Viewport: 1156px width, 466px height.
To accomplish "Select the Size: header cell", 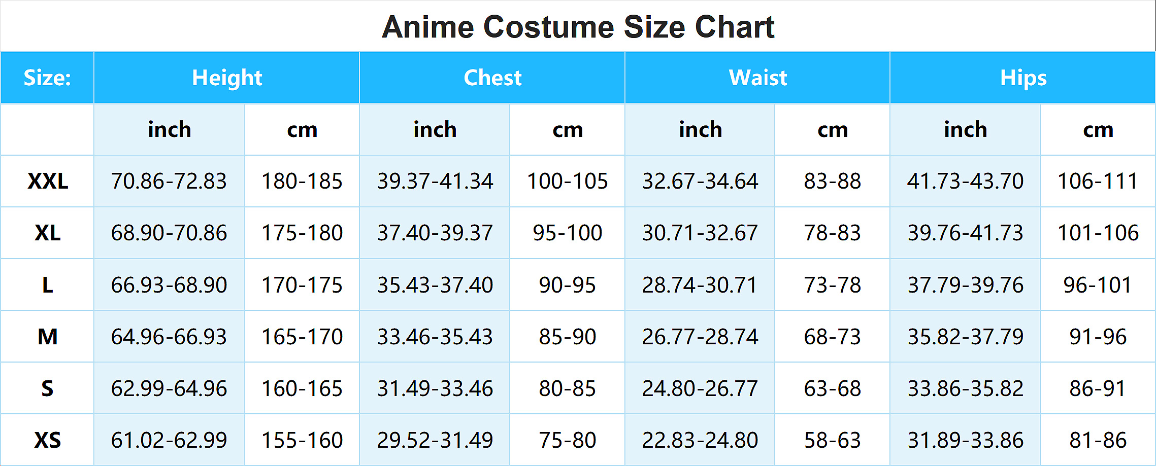I will tap(47, 78).
